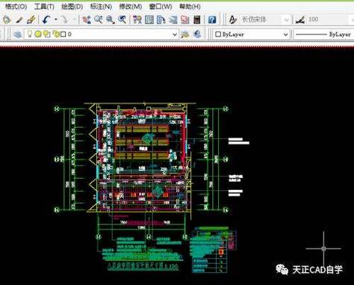
Task: Open the Markup Set Manager icon
Action: (x=185, y=19)
